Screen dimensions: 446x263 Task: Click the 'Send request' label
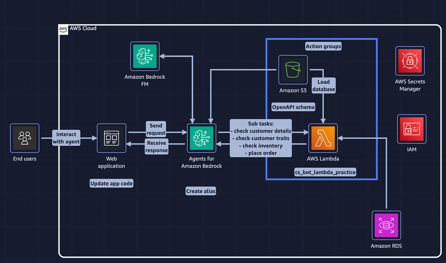pyautogui.click(x=156, y=129)
